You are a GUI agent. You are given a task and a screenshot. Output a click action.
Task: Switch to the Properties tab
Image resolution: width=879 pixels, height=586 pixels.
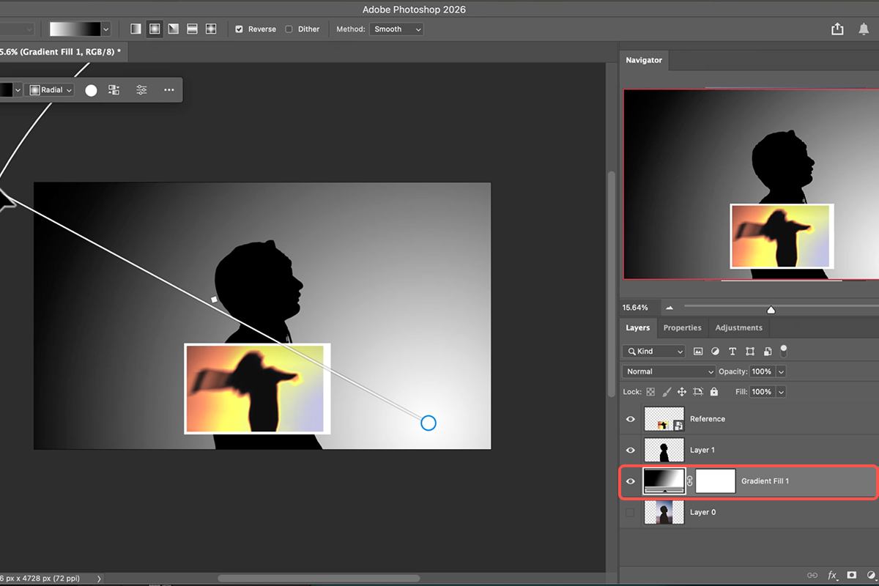point(682,327)
